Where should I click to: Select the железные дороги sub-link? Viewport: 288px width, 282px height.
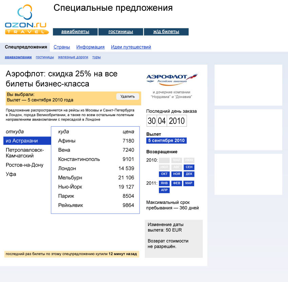(73, 57)
